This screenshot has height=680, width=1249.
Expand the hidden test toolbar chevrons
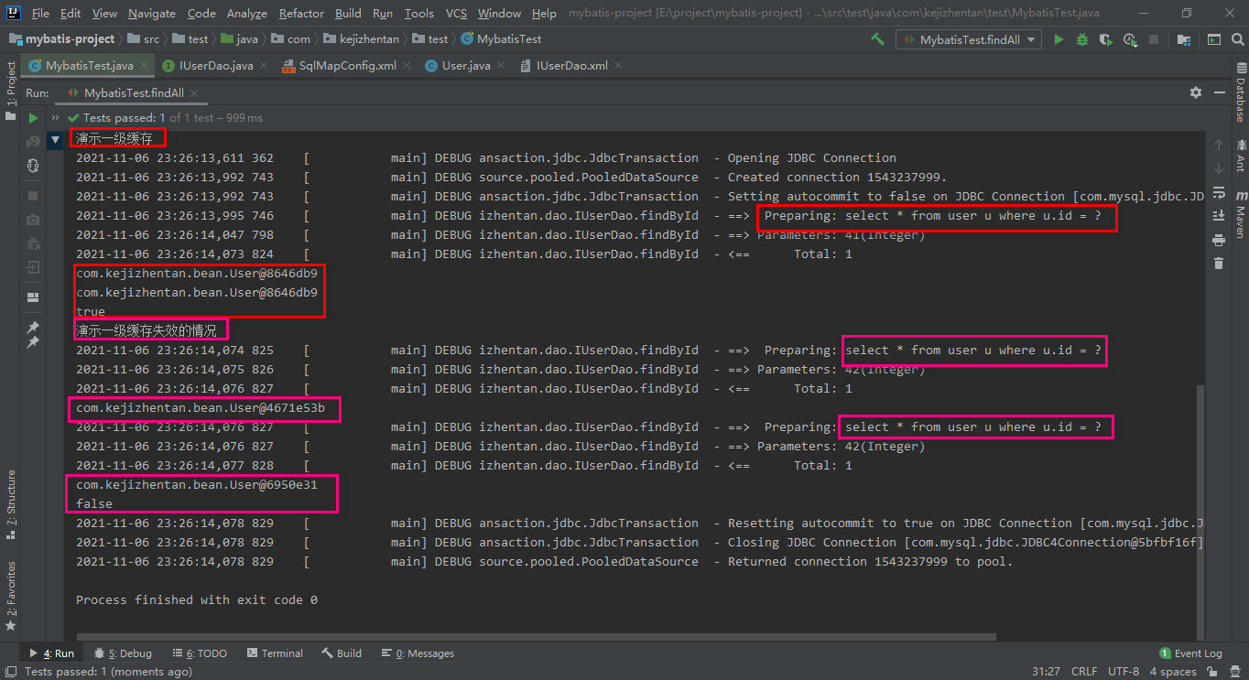pos(55,118)
